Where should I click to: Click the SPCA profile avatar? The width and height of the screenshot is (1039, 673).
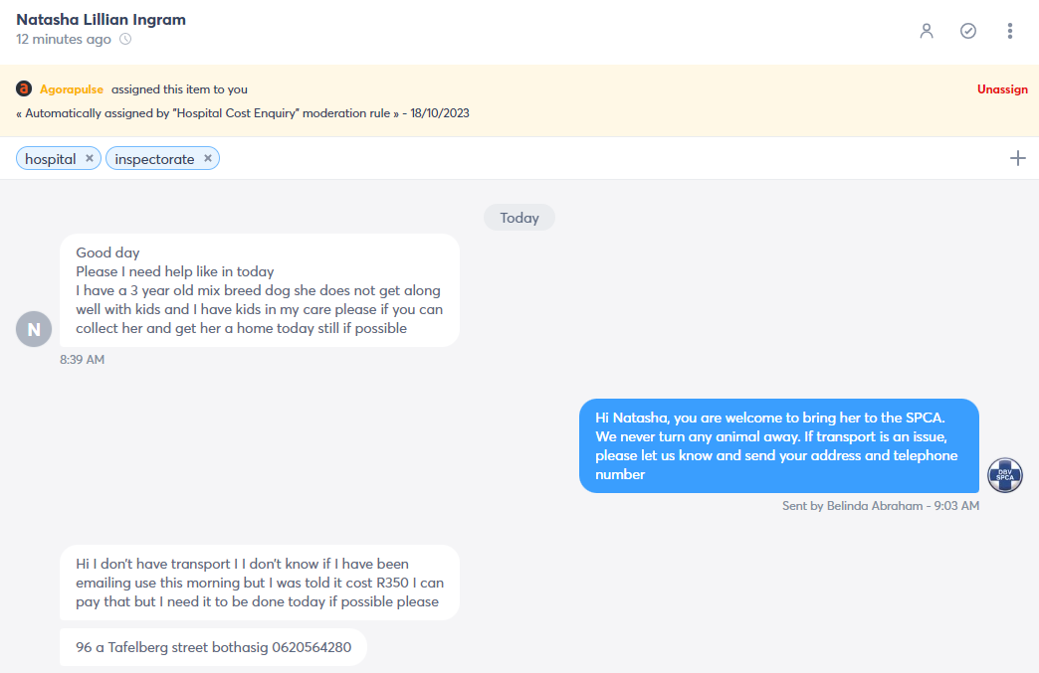[x=1005, y=475]
